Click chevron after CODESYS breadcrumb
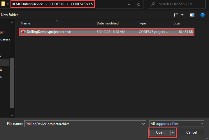The width and height of the screenshot is (209, 140). [x=67, y=4]
